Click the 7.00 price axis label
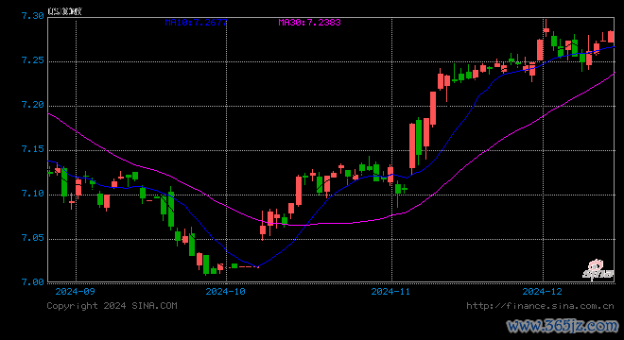This screenshot has width=624, height=340. [33, 282]
